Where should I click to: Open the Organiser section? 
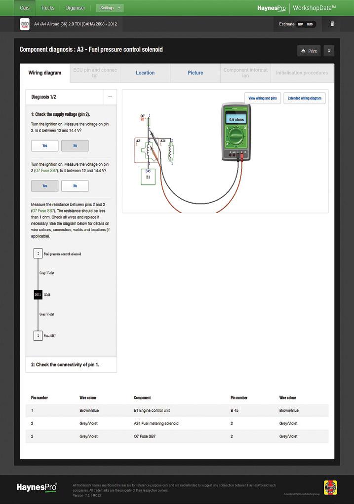coord(76,8)
